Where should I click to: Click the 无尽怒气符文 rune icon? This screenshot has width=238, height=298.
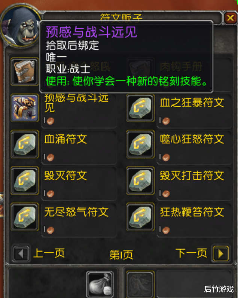[x=25, y=217]
